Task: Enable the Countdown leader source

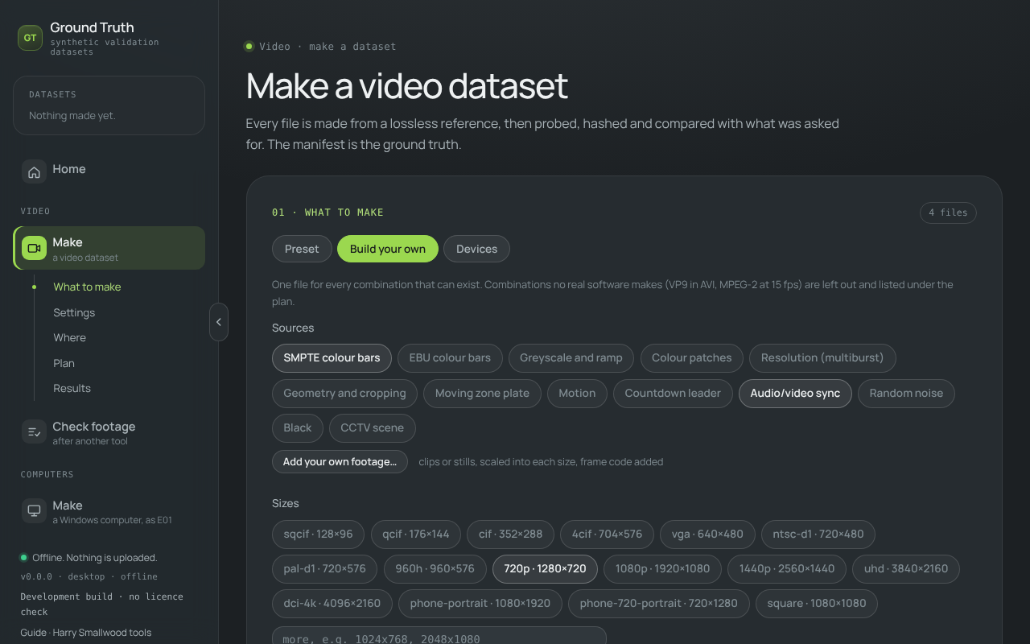Action: tap(673, 394)
